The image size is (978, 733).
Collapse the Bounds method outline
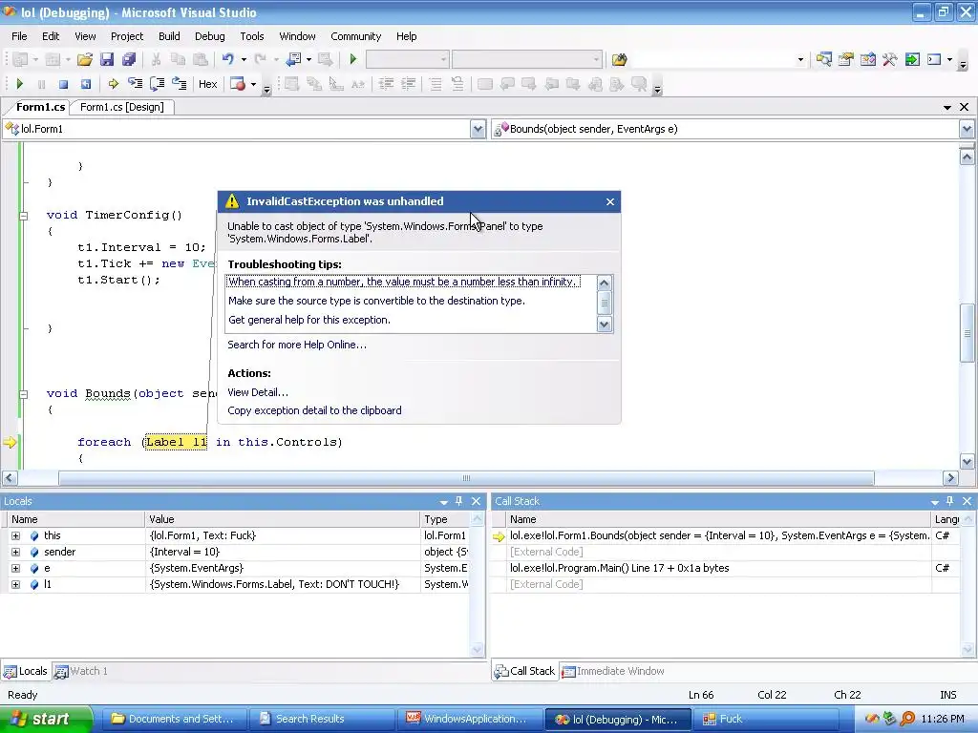[24, 394]
